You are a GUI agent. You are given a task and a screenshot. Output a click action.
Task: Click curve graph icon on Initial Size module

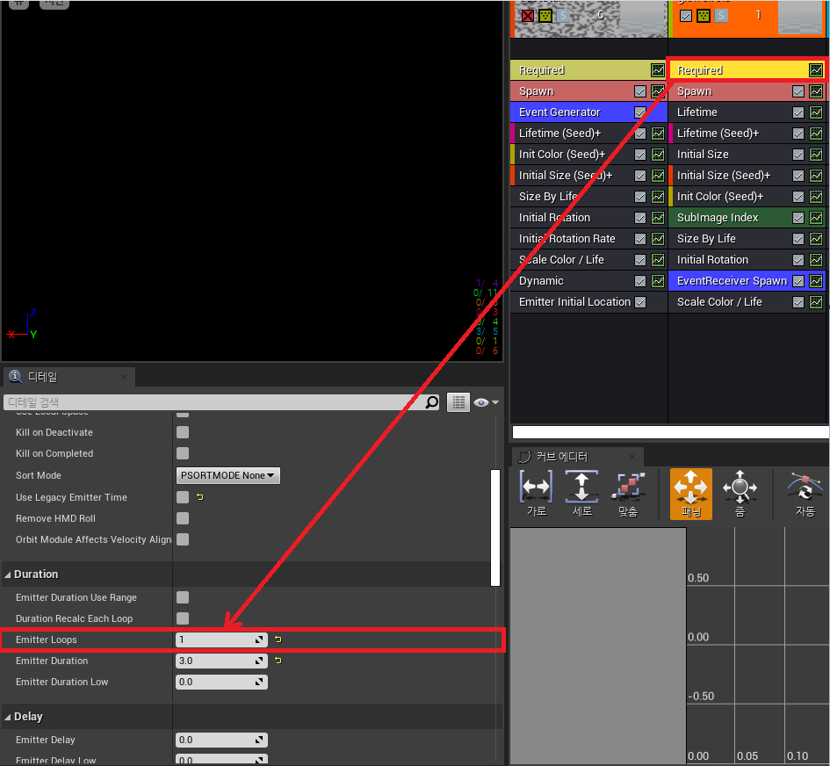(816, 155)
